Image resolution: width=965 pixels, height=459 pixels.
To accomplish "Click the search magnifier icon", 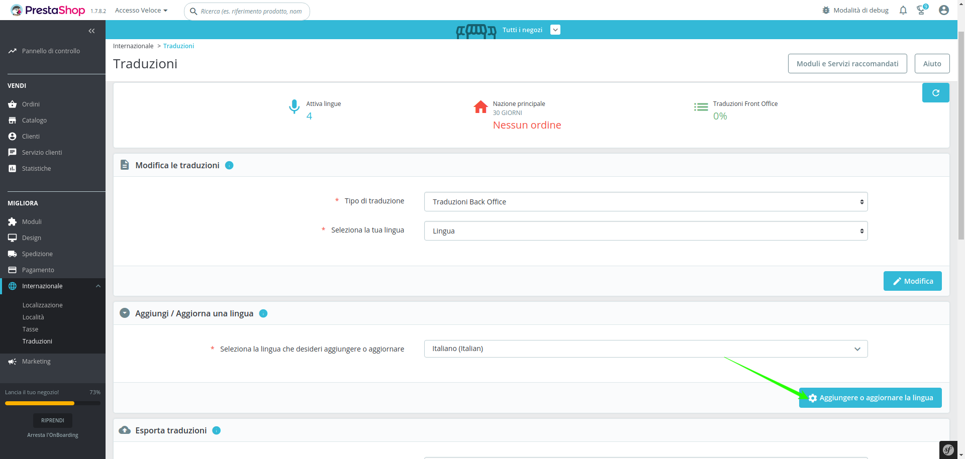I will (x=194, y=11).
